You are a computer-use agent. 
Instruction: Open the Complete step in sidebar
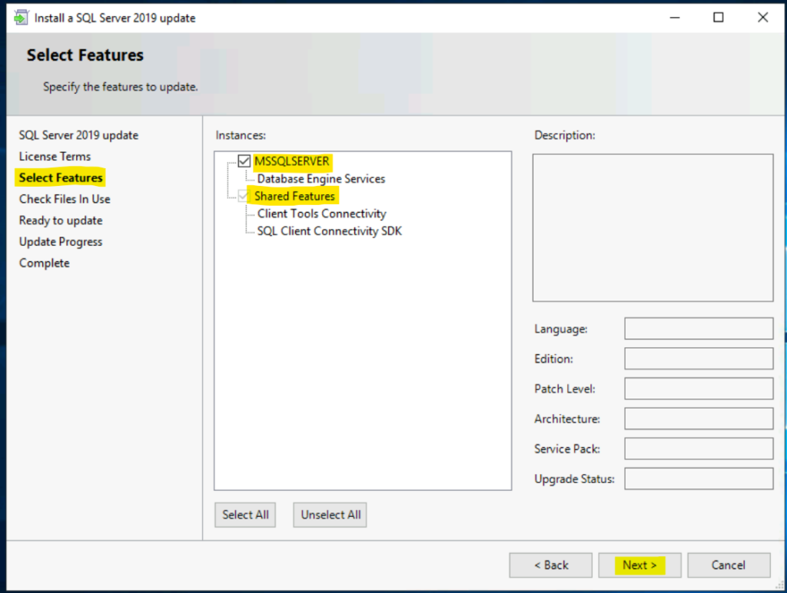point(44,263)
